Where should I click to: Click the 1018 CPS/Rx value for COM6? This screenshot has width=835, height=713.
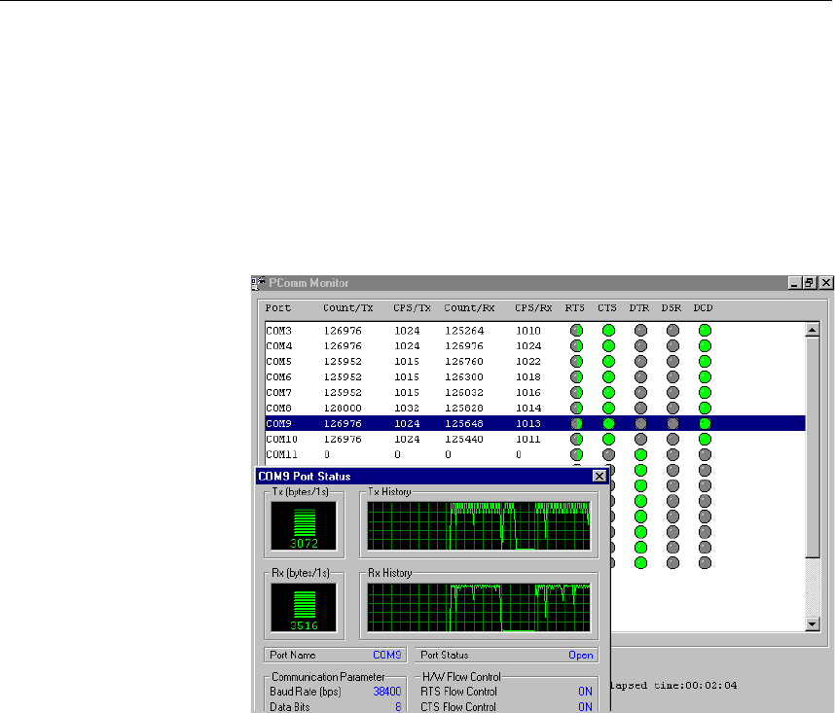(528, 376)
